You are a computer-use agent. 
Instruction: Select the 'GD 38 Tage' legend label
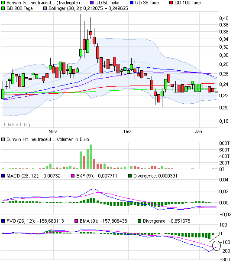coord(147,3)
